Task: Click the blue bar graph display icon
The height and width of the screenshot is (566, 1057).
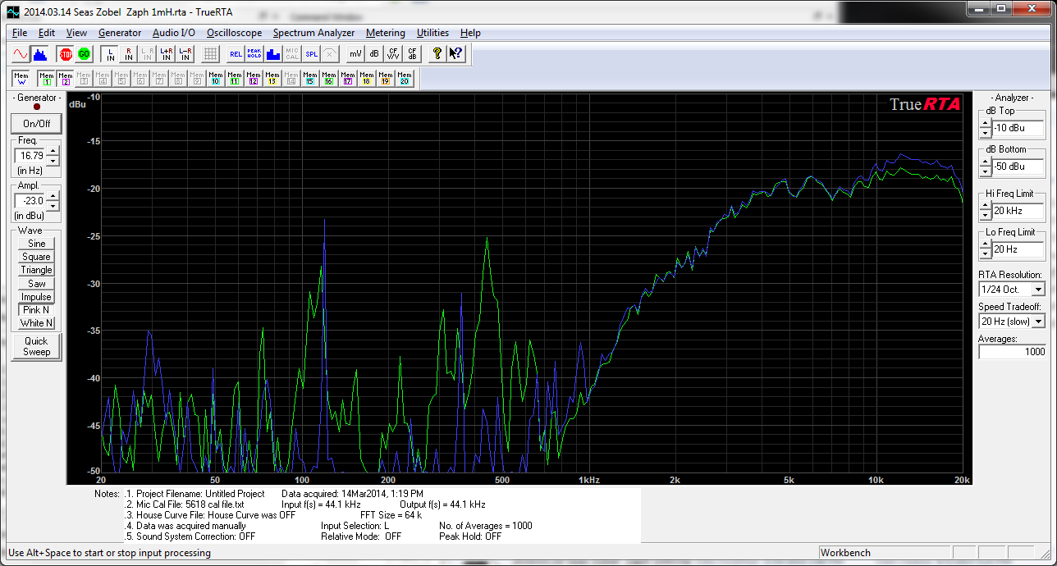Action: pyautogui.click(x=273, y=54)
